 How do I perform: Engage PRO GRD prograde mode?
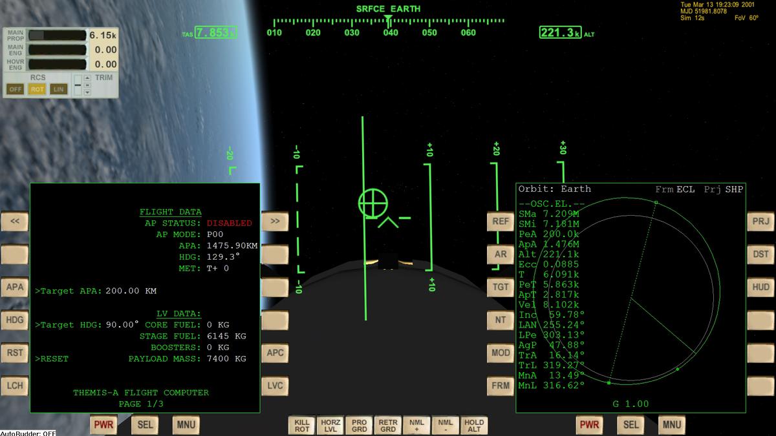pyautogui.click(x=360, y=426)
